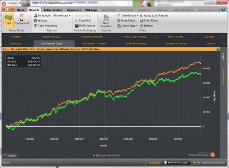The width and height of the screenshot is (229, 168).
Task: Click the HoldemManager2 database icon in the status bar
Action: [165, 162]
